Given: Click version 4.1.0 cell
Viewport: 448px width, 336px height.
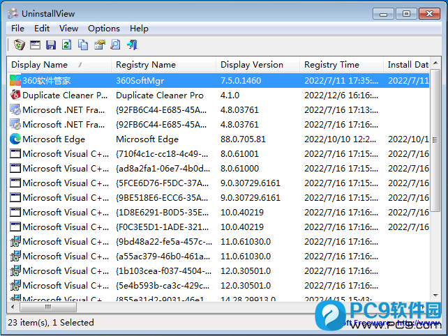Looking at the screenshot, I should [x=230, y=96].
